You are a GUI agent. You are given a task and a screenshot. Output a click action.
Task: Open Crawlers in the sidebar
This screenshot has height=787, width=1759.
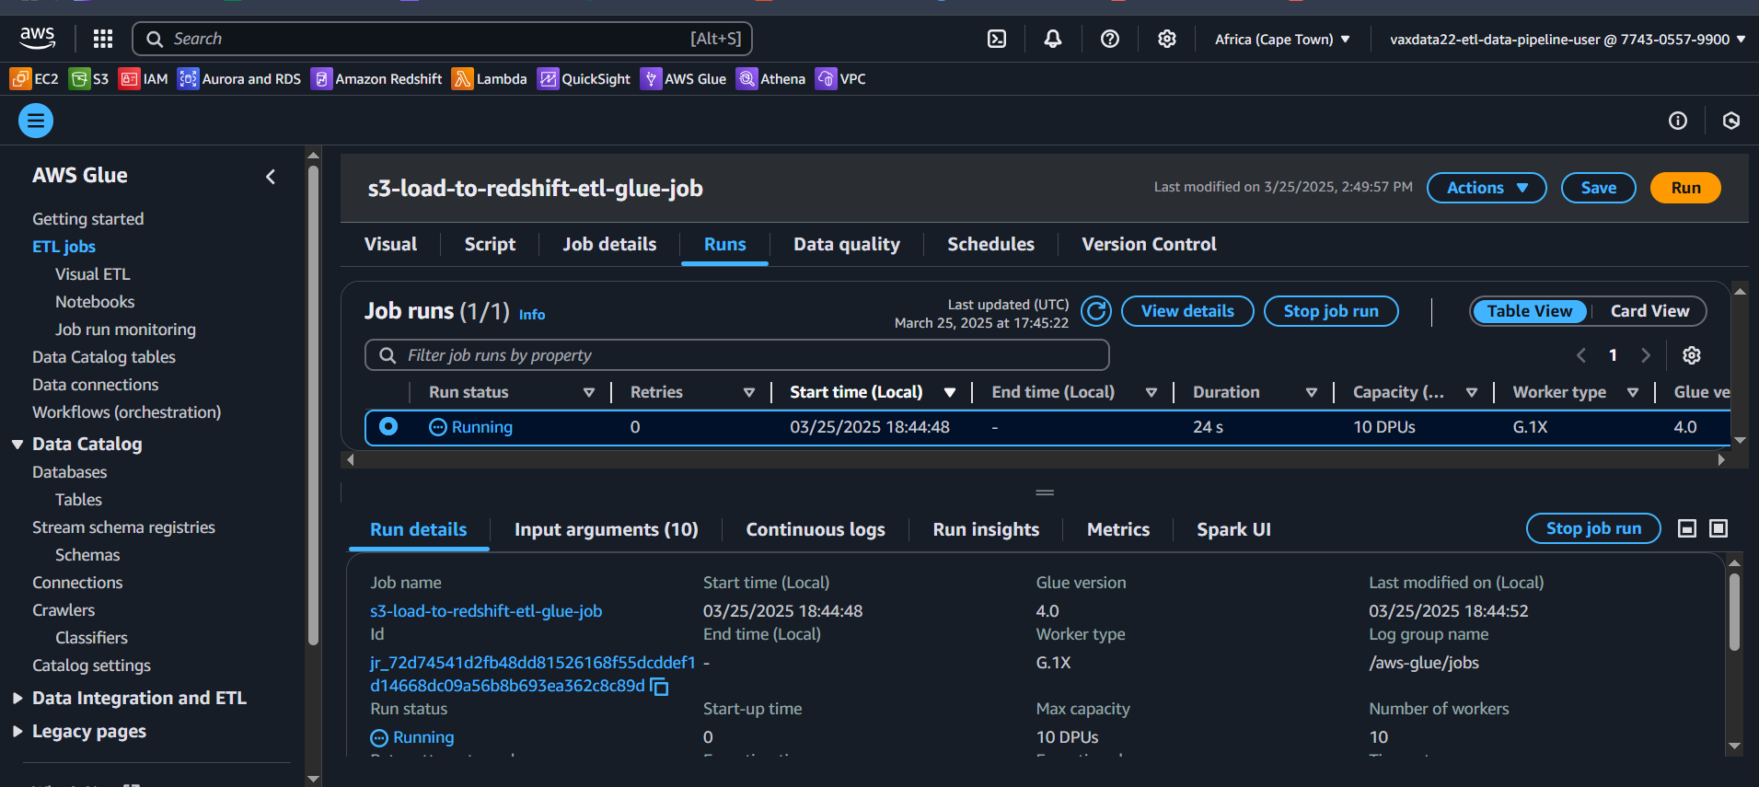click(64, 610)
